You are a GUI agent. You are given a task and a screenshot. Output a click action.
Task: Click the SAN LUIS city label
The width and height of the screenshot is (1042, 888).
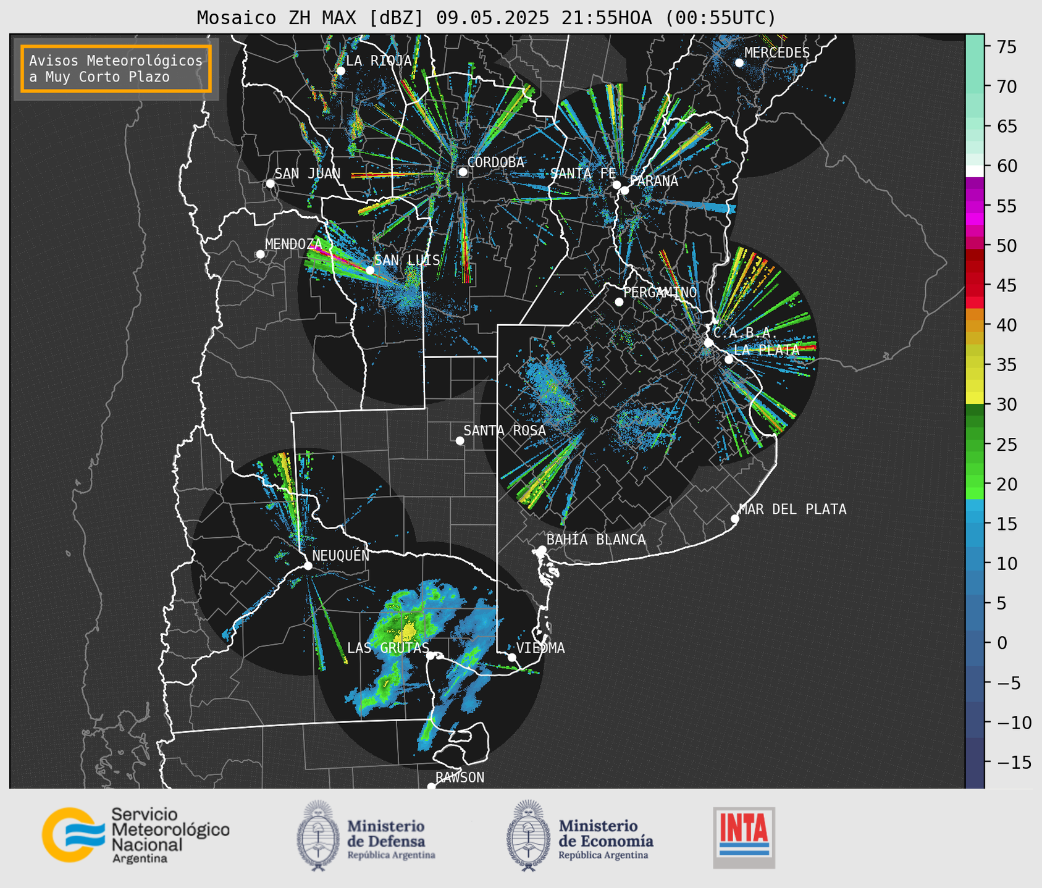(x=408, y=260)
